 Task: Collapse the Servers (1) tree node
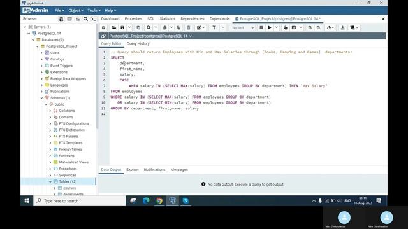pos(25,27)
